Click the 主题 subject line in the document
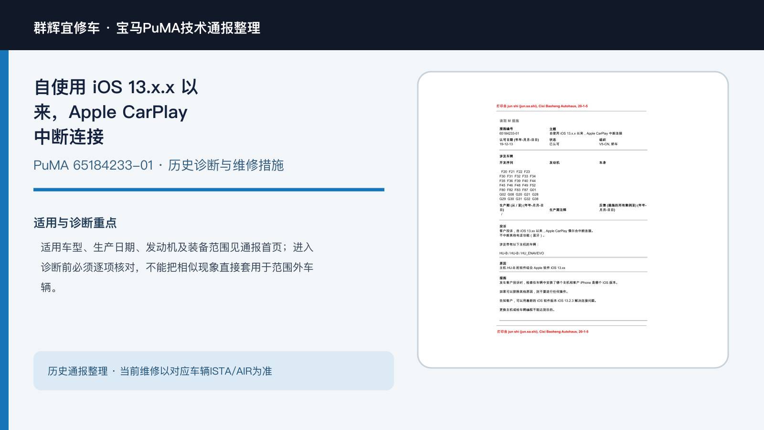This screenshot has width=764, height=430. (586, 131)
